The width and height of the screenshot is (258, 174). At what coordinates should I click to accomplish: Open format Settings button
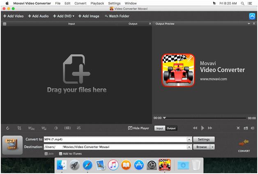[x=204, y=140]
